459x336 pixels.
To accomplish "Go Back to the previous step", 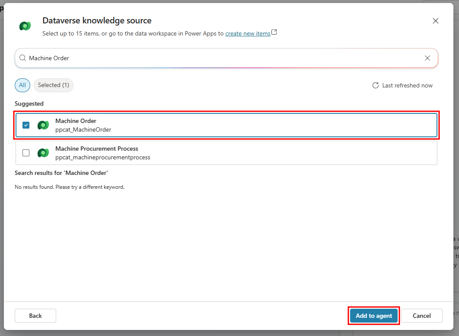I will point(35,316).
